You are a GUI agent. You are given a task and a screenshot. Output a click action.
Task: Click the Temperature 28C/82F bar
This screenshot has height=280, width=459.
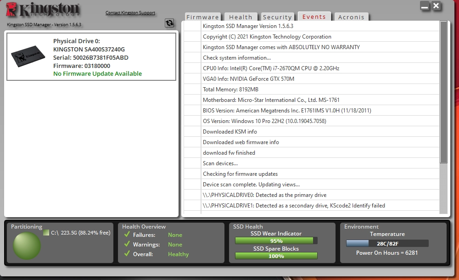pos(387,243)
